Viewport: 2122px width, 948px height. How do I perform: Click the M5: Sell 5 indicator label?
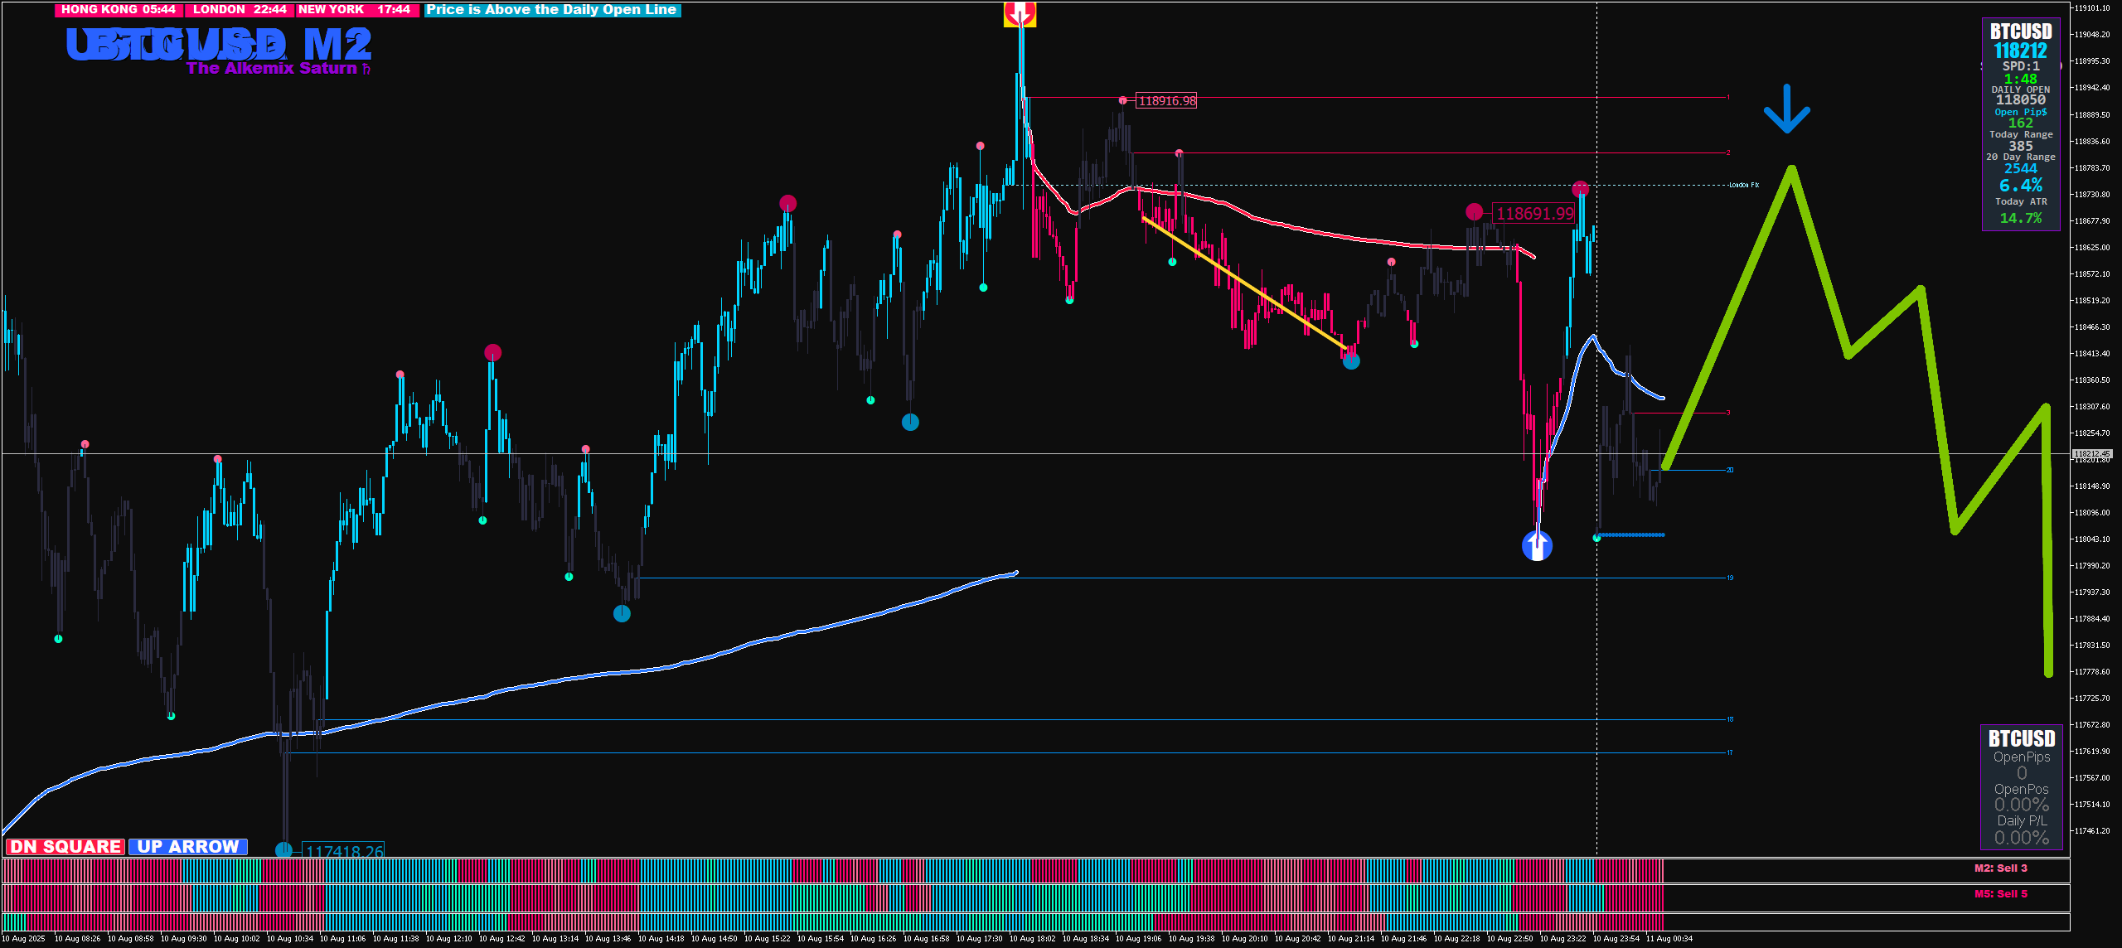(2000, 894)
